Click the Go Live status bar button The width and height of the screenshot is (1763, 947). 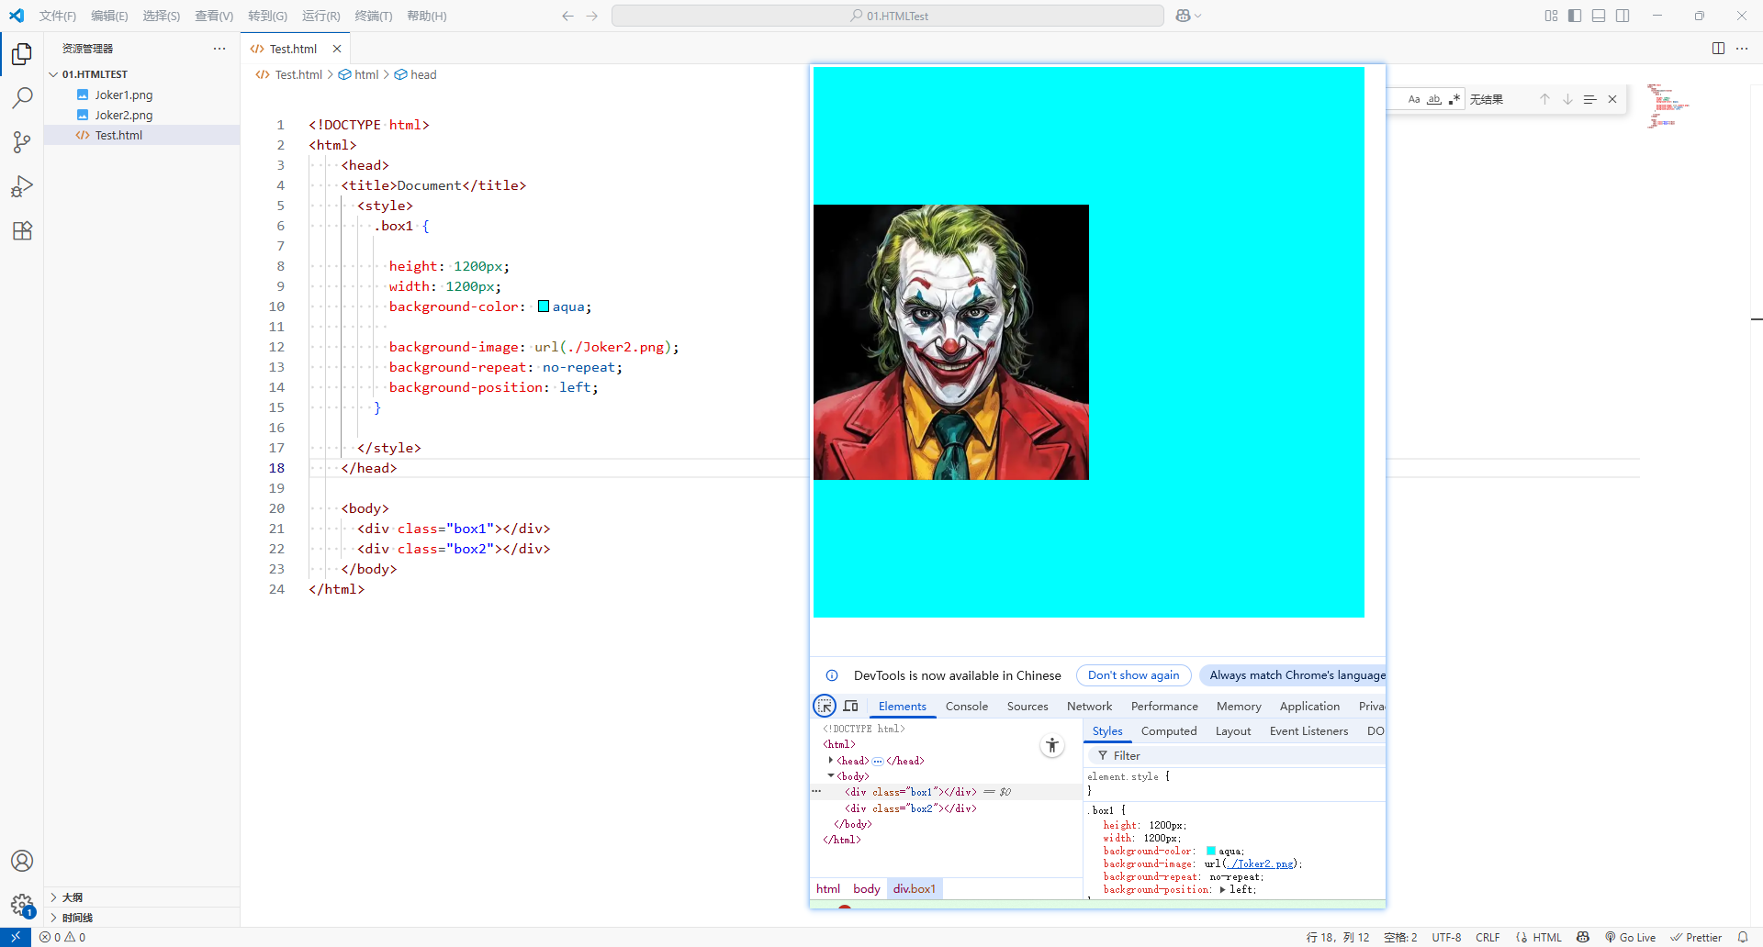tap(1630, 937)
